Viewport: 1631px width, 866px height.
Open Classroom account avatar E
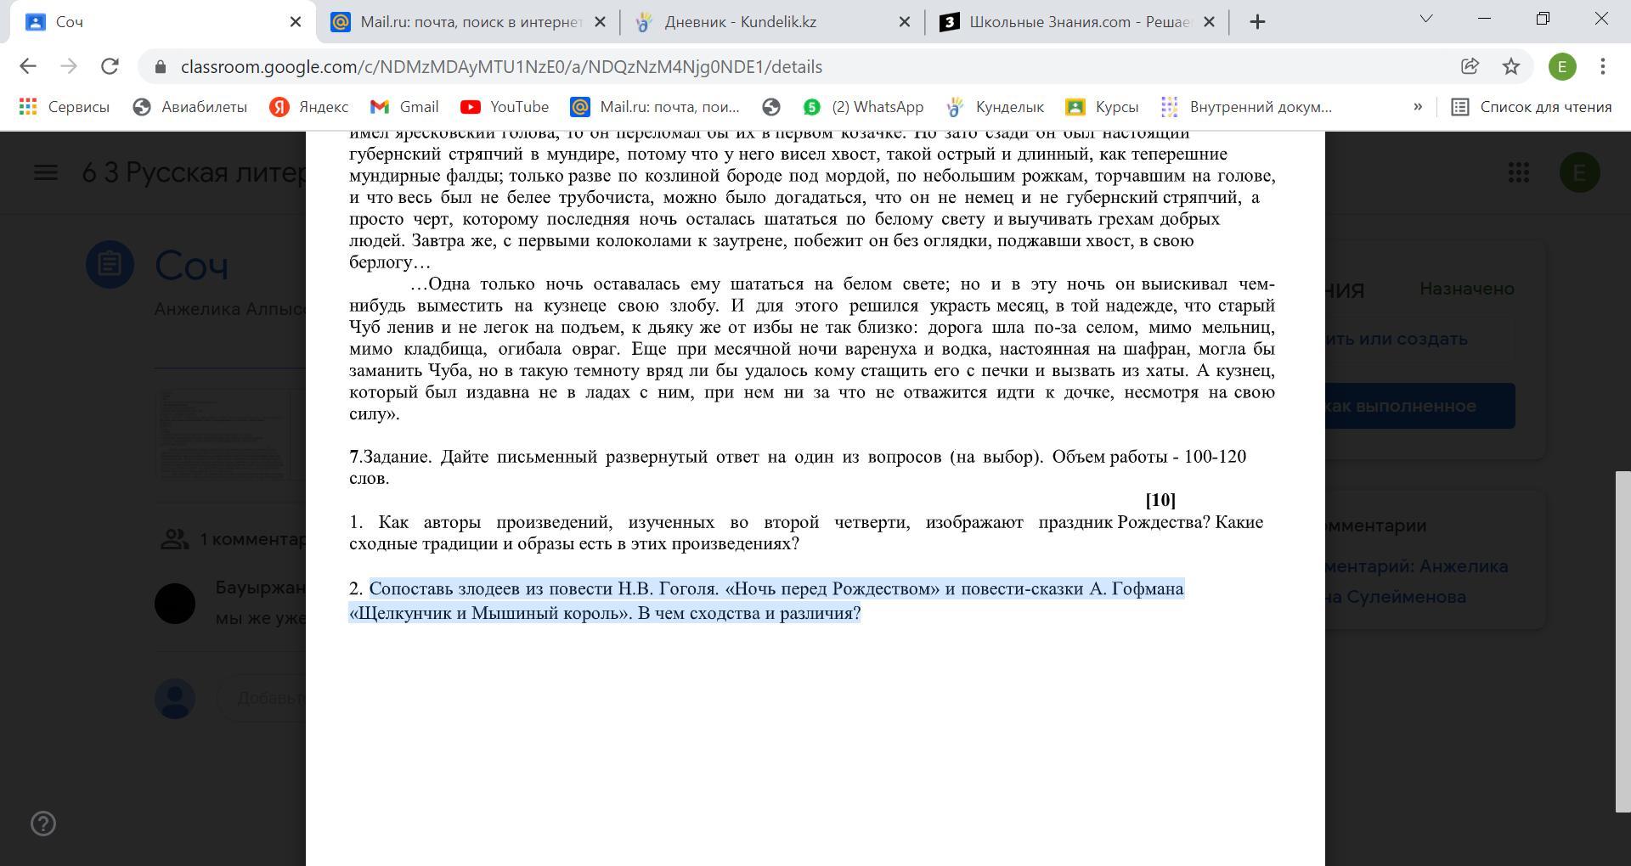[1580, 172]
